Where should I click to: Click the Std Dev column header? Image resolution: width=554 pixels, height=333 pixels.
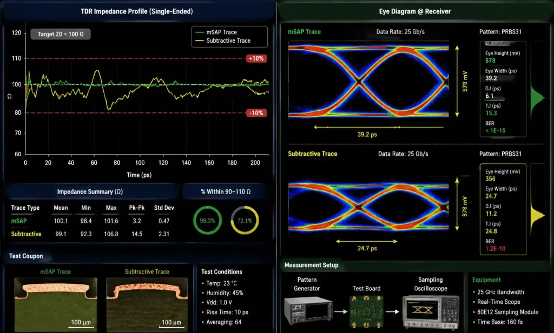pos(164,208)
